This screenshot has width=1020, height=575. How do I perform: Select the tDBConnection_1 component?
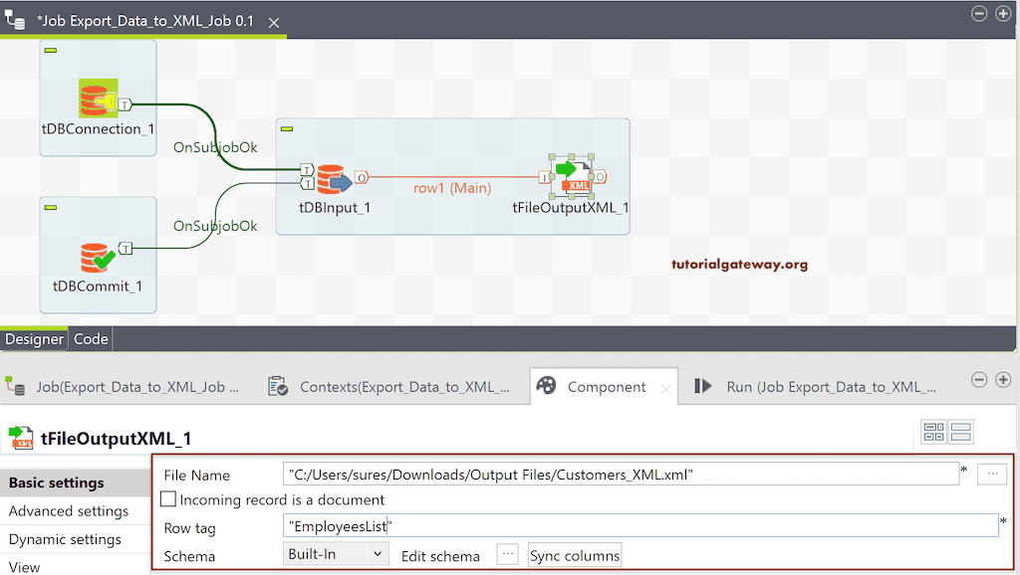97,100
